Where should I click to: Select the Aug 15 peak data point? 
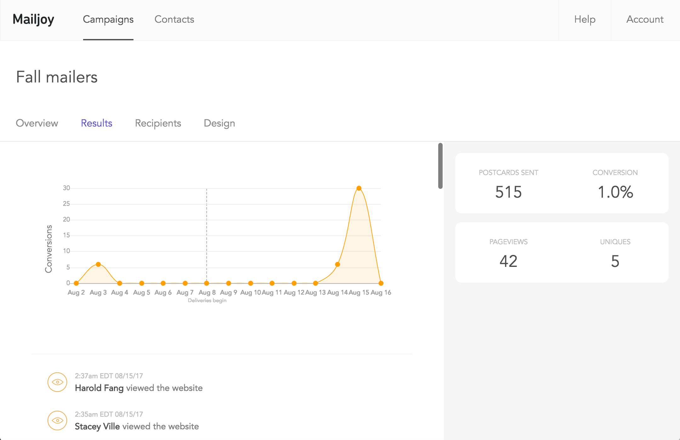(359, 188)
